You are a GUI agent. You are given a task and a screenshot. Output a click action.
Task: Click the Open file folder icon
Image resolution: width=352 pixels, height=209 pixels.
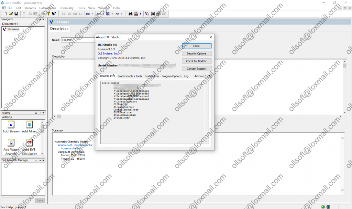11,14
